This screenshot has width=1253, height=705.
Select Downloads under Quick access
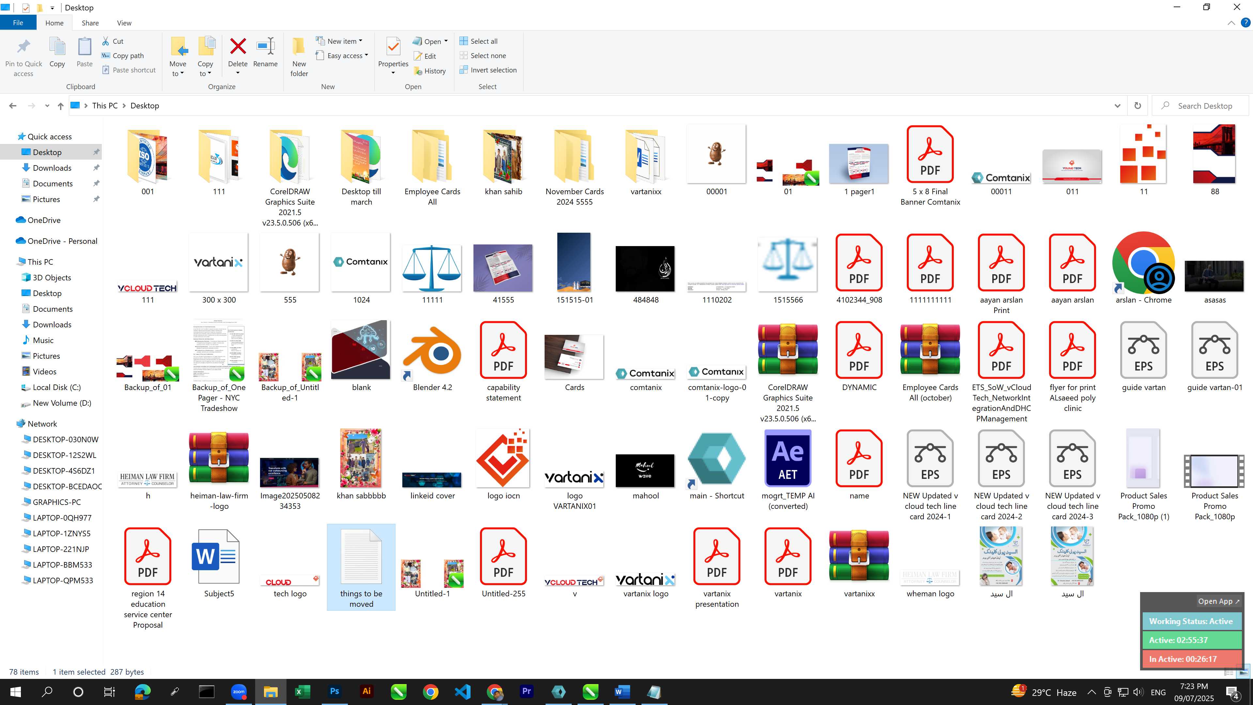(x=52, y=168)
